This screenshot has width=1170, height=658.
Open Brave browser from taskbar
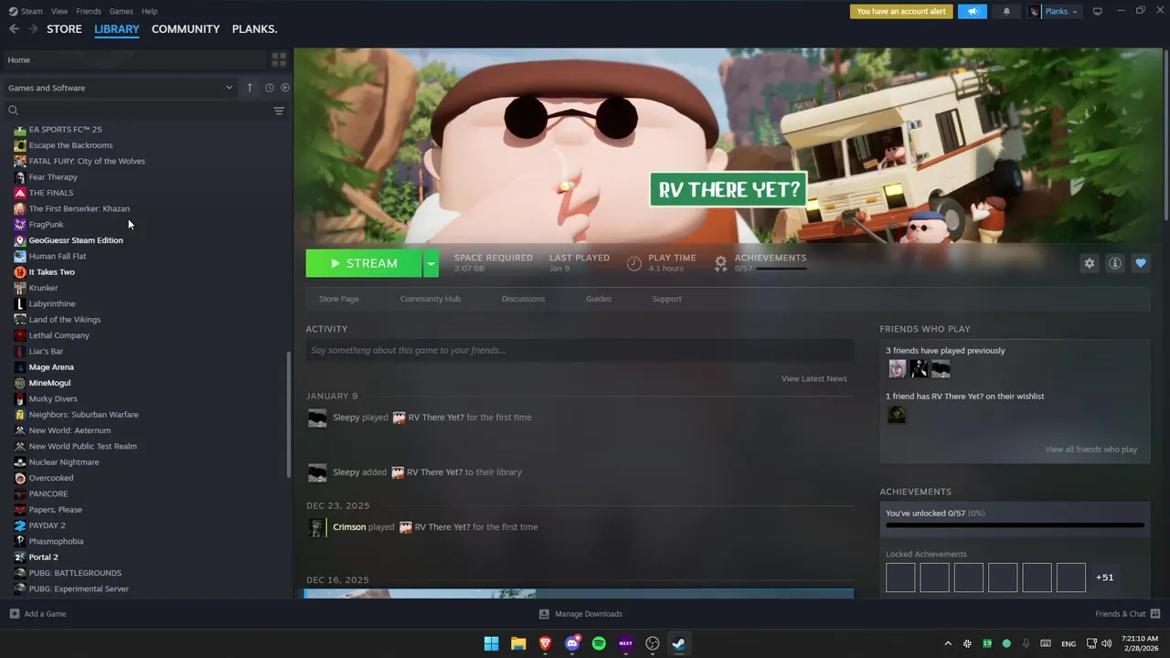pyautogui.click(x=545, y=643)
